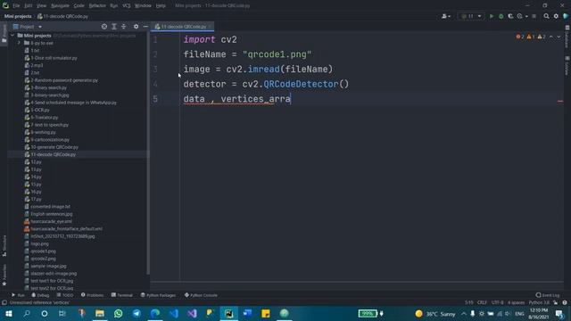
Task: Start debugging with the green bug icon
Action: click(501, 16)
